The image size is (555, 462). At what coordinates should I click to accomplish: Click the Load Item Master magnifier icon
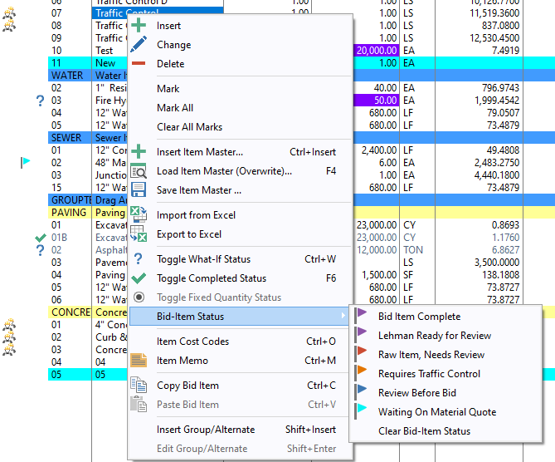pos(139,171)
